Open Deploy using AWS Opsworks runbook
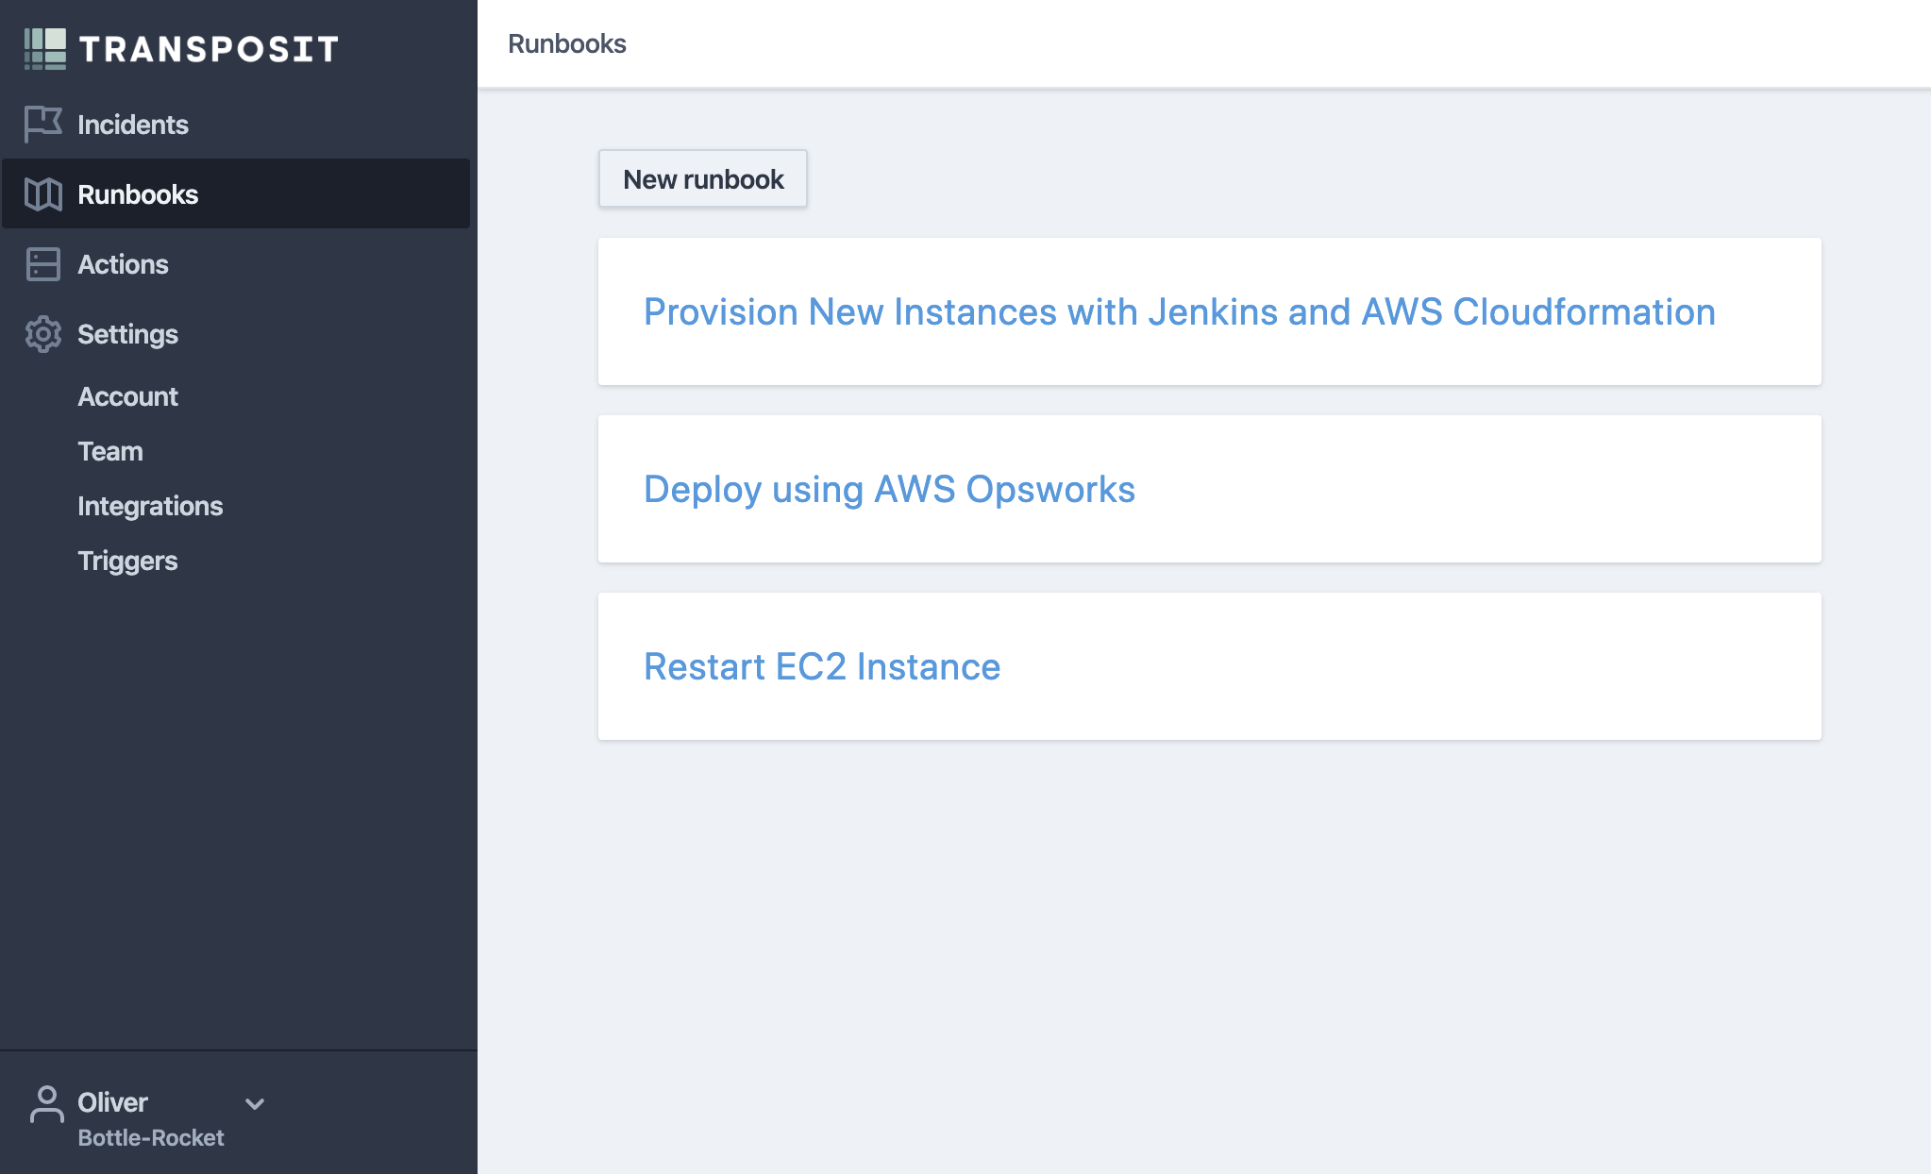 click(889, 489)
